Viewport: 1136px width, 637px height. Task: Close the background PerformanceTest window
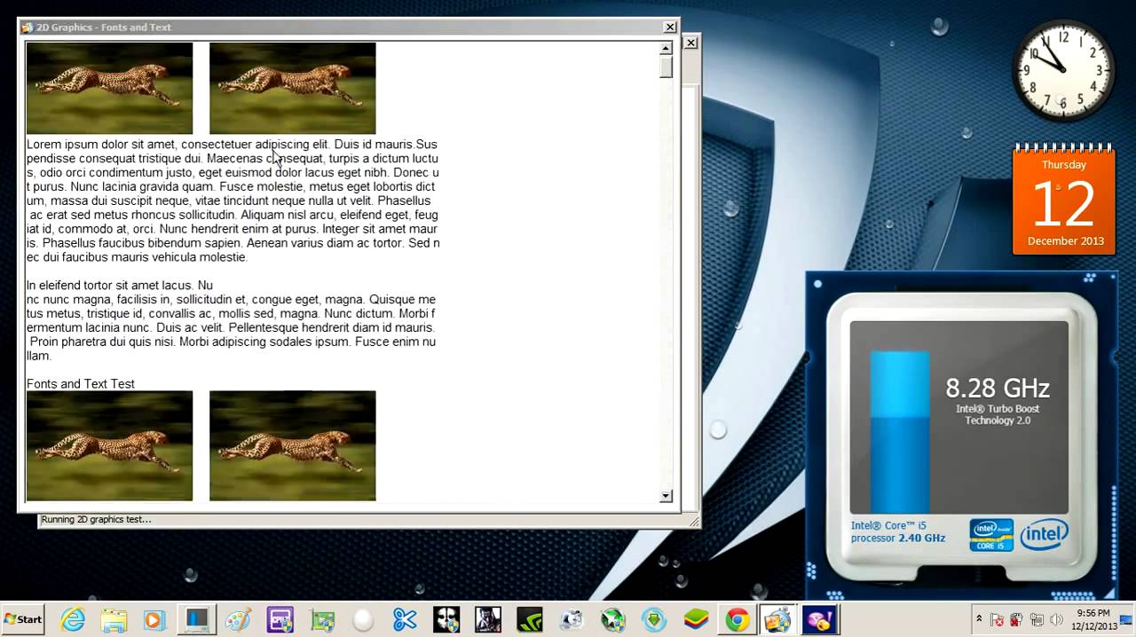[690, 43]
